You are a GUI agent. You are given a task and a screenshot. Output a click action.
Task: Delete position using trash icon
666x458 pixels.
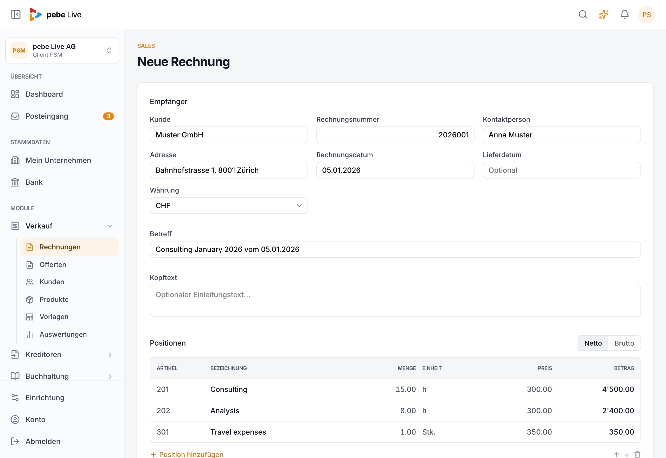click(x=637, y=454)
